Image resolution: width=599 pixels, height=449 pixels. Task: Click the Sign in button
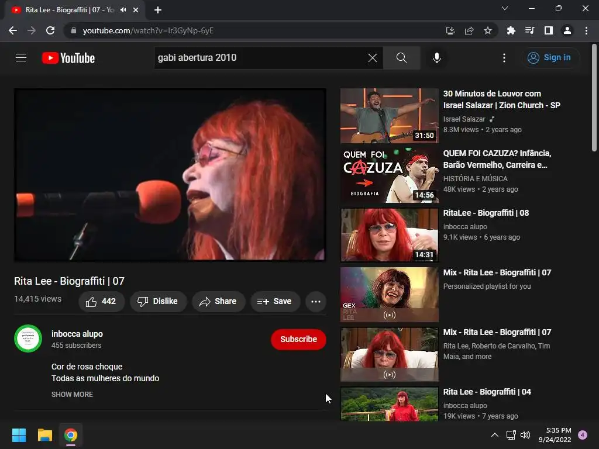point(549,58)
